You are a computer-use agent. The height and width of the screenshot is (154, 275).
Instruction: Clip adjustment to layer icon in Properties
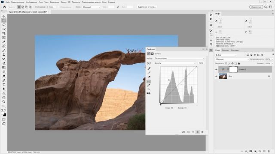(x=183, y=132)
